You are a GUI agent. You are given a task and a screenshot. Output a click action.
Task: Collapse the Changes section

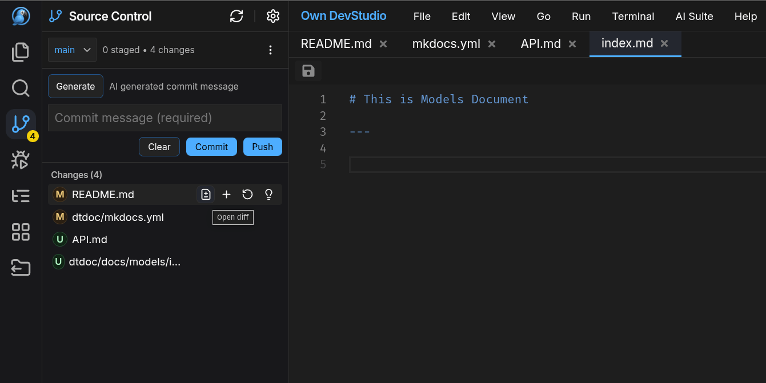click(76, 175)
